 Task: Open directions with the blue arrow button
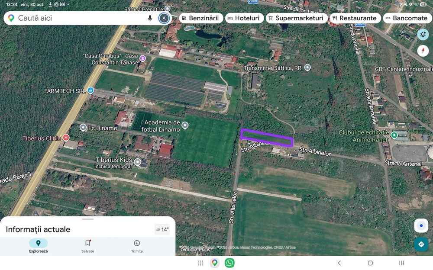point(421,244)
